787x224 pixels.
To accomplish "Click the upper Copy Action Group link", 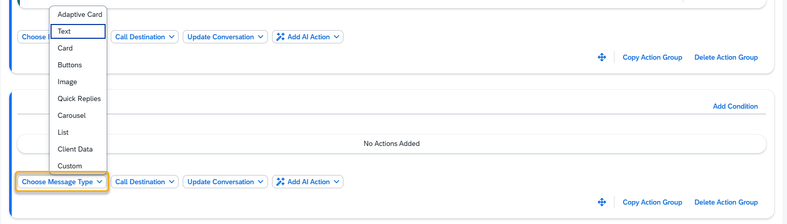I will click(x=652, y=58).
